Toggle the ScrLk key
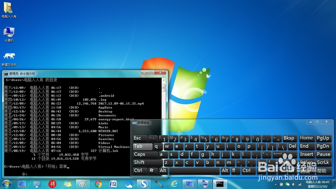Screen dimensions: 336x189 click(324, 163)
